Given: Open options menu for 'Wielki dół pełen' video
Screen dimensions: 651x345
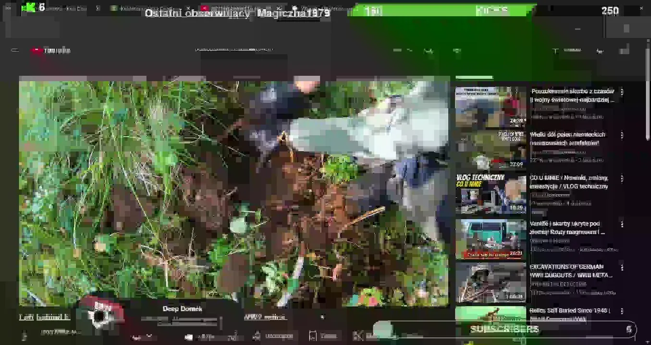Looking at the screenshot, I should [622, 135].
